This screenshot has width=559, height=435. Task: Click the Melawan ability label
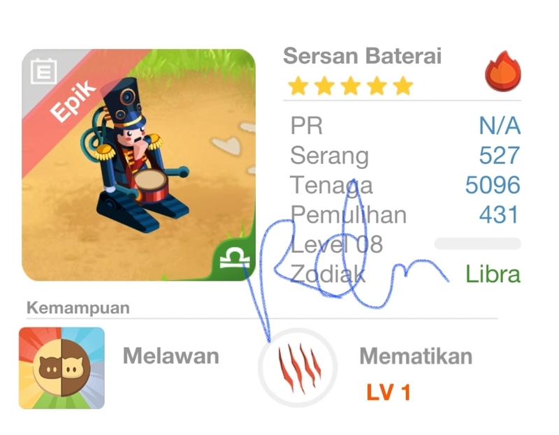click(x=170, y=356)
